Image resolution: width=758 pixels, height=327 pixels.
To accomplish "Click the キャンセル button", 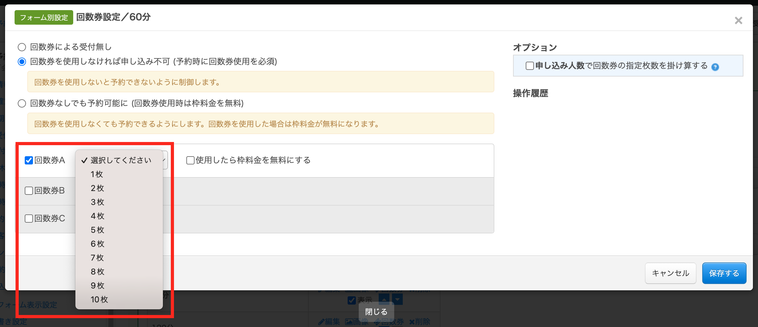I will click(670, 273).
